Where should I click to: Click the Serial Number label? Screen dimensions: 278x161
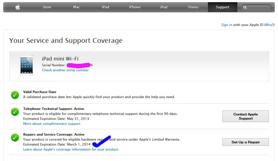54,65
